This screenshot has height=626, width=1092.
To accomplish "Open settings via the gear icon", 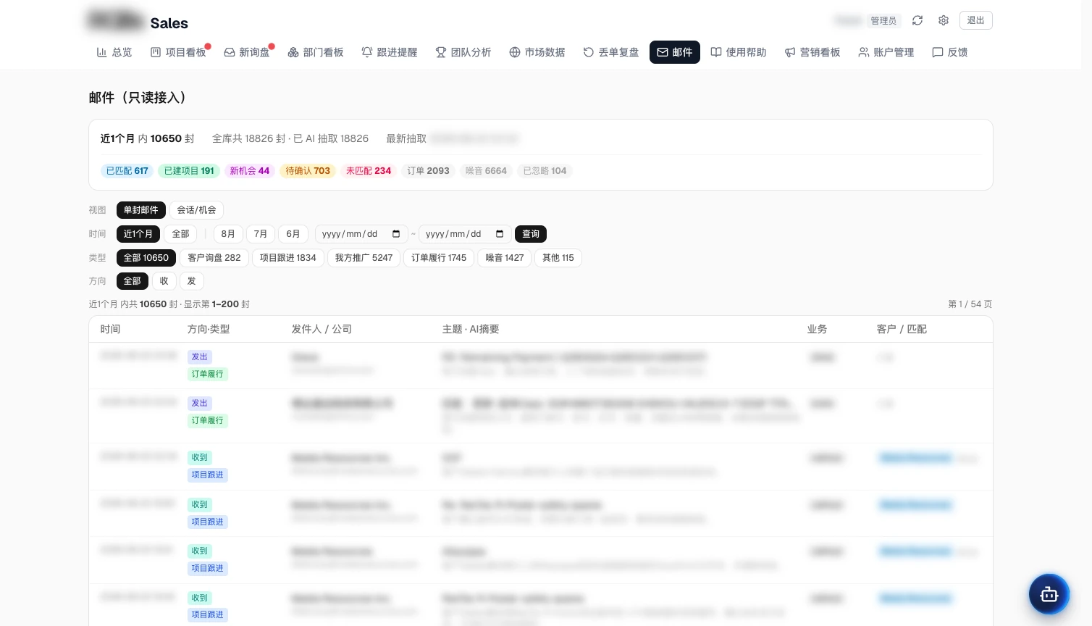I will [944, 20].
